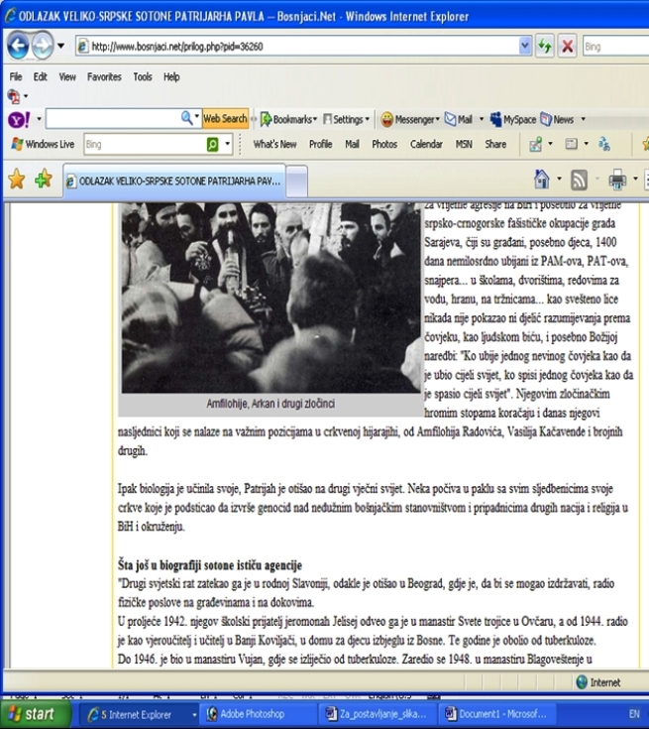Open the Internet Explorer taskbar group
The width and height of the screenshot is (649, 729).
click(x=140, y=714)
